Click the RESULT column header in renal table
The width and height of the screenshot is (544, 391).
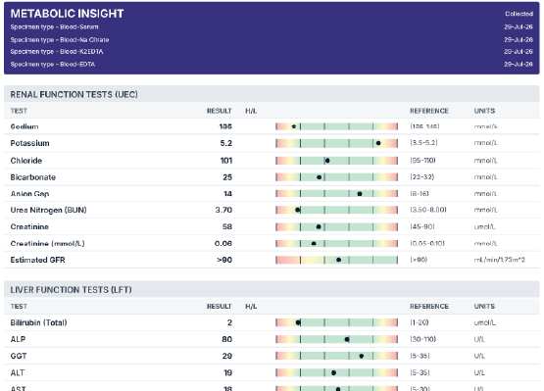[220, 111]
